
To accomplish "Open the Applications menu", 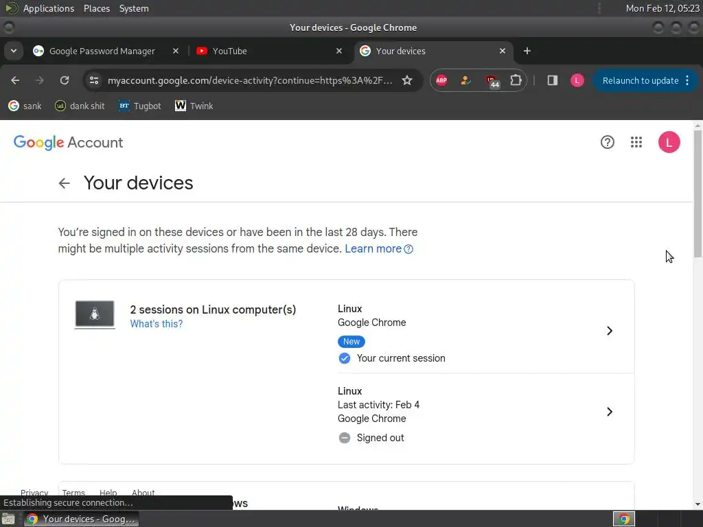I will [49, 8].
